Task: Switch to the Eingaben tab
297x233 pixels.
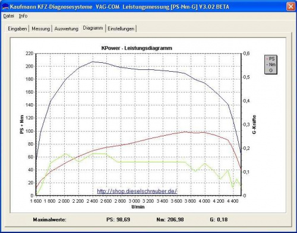Action: coord(17,28)
